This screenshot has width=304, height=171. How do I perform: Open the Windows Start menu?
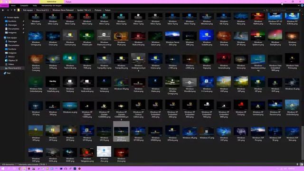point(3,169)
